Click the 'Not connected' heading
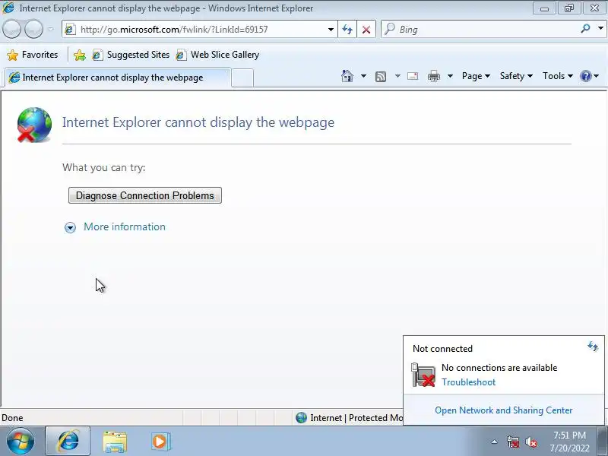This screenshot has height=456, width=608. pos(442,349)
